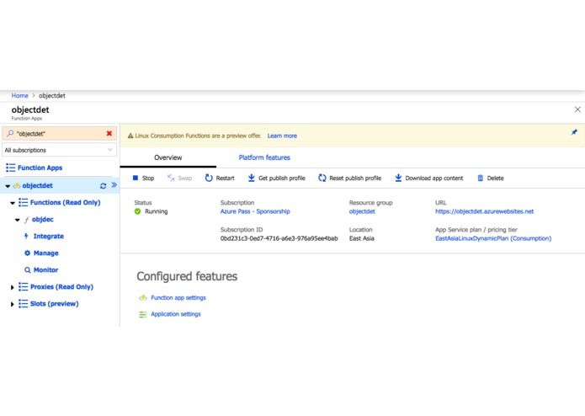Open Integrate under objdec
The height and width of the screenshot is (416, 585).
coord(49,236)
